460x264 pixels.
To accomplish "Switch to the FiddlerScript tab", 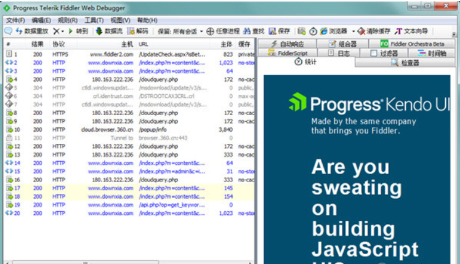I will (x=288, y=53).
